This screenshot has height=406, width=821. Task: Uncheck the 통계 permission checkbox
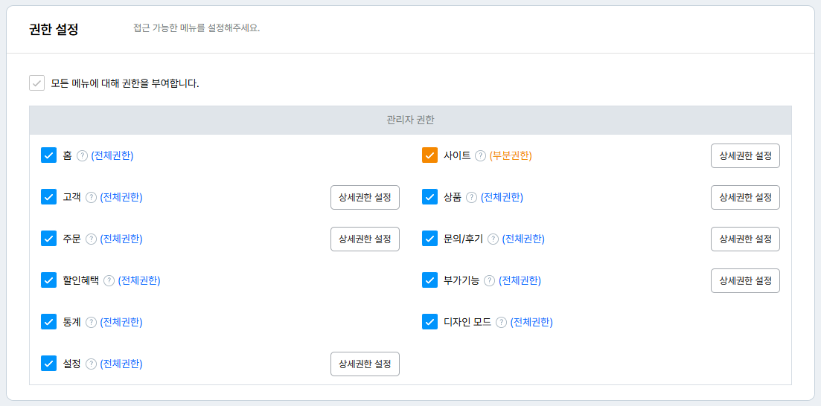pyautogui.click(x=49, y=322)
